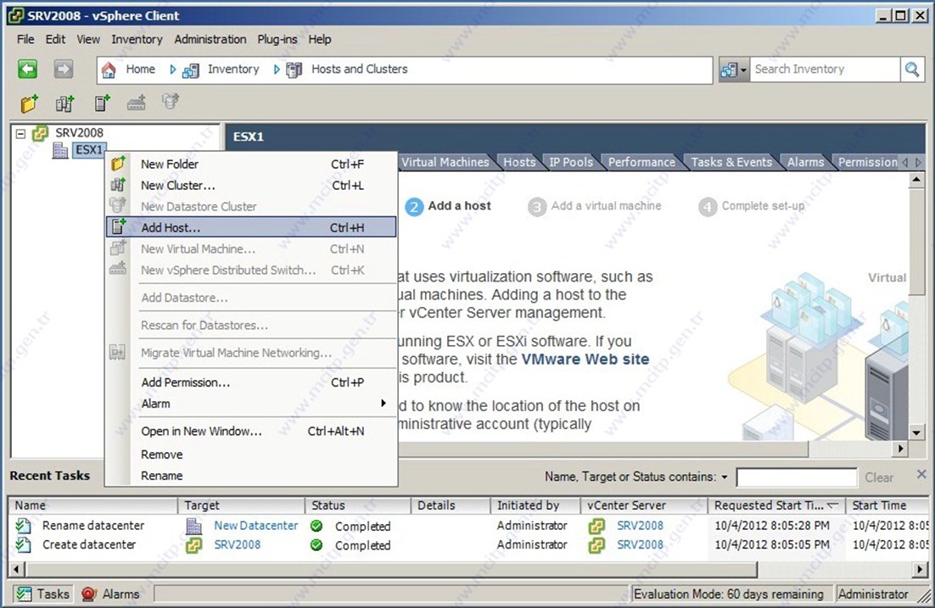Expand the Alarm submenu arrow
This screenshot has height=608, width=935.
tap(384, 404)
